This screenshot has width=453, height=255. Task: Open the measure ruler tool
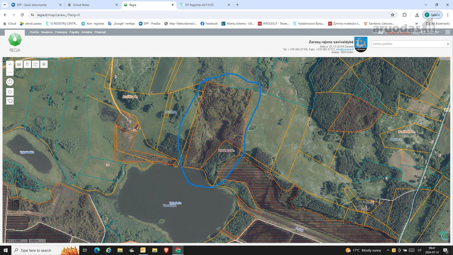[19, 64]
